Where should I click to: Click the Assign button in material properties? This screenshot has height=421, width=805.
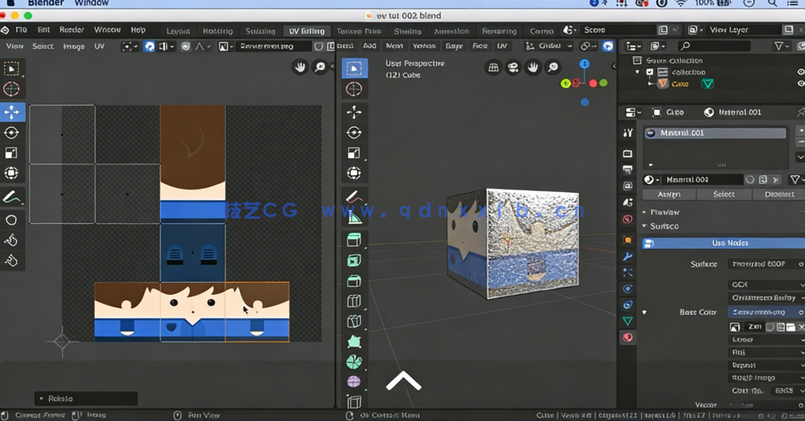coord(668,194)
